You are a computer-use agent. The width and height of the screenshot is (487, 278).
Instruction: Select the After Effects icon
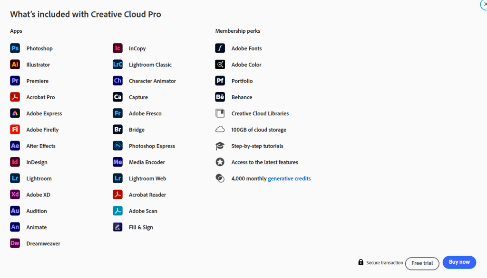point(15,146)
